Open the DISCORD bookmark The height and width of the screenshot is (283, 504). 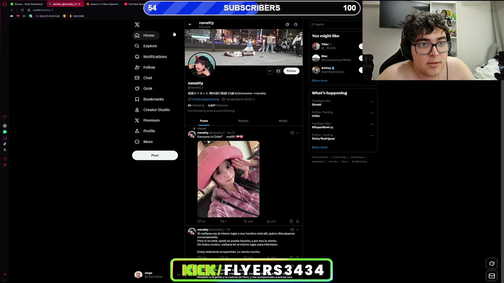76,16
